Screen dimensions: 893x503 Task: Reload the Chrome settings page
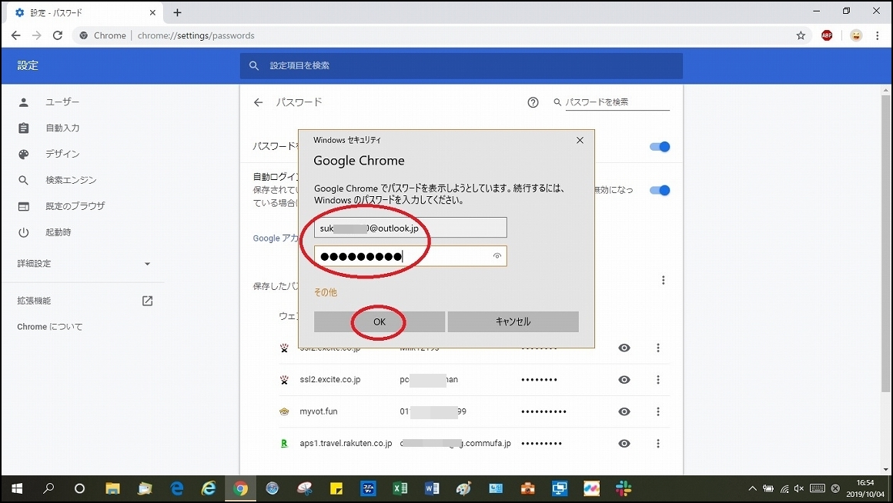[x=58, y=35]
